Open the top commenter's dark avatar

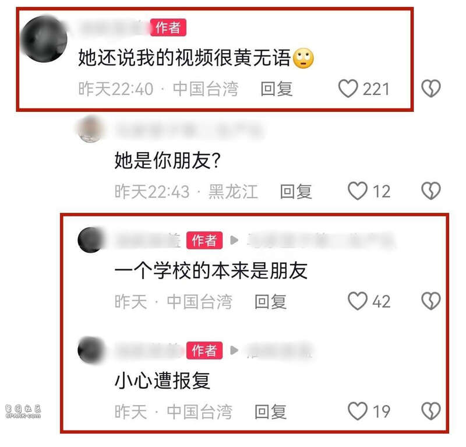44,39
